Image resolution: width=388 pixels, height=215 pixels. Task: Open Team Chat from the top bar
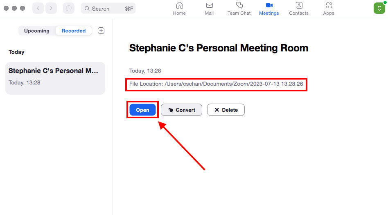point(239,6)
